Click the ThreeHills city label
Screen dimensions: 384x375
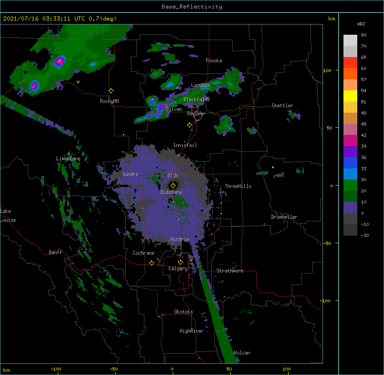[238, 186]
